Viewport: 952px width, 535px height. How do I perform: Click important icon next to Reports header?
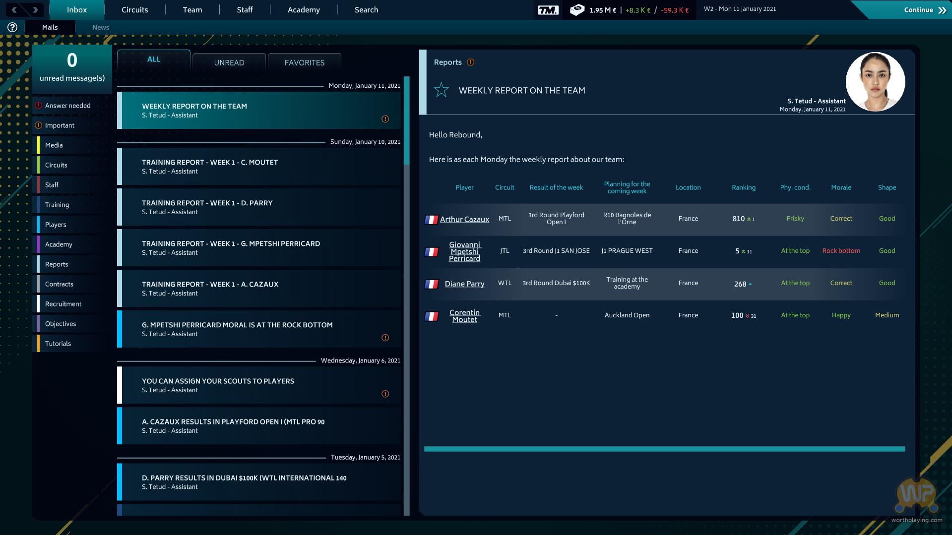[471, 62]
